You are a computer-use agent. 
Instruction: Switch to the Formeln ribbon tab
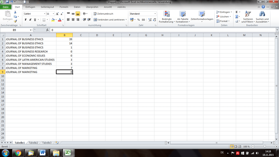(64, 7)
